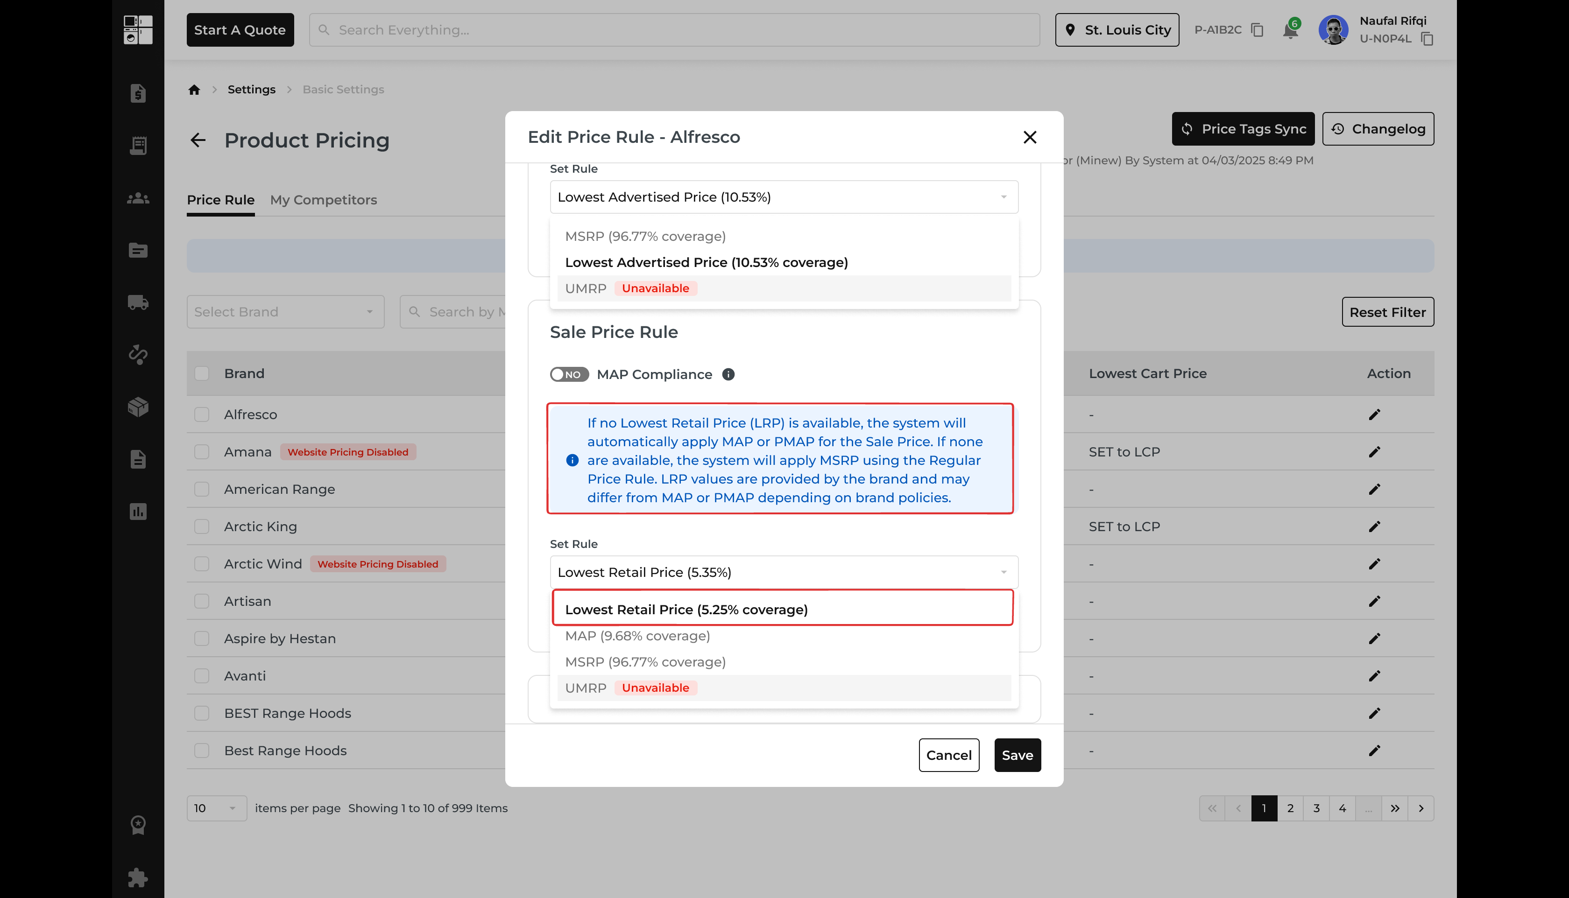Edit the Amana row with pencil icon

tap(1374, 452)
